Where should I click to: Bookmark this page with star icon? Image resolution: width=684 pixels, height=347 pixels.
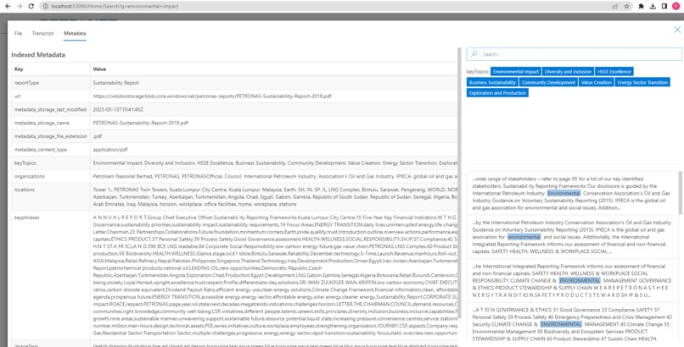(627, 6)
